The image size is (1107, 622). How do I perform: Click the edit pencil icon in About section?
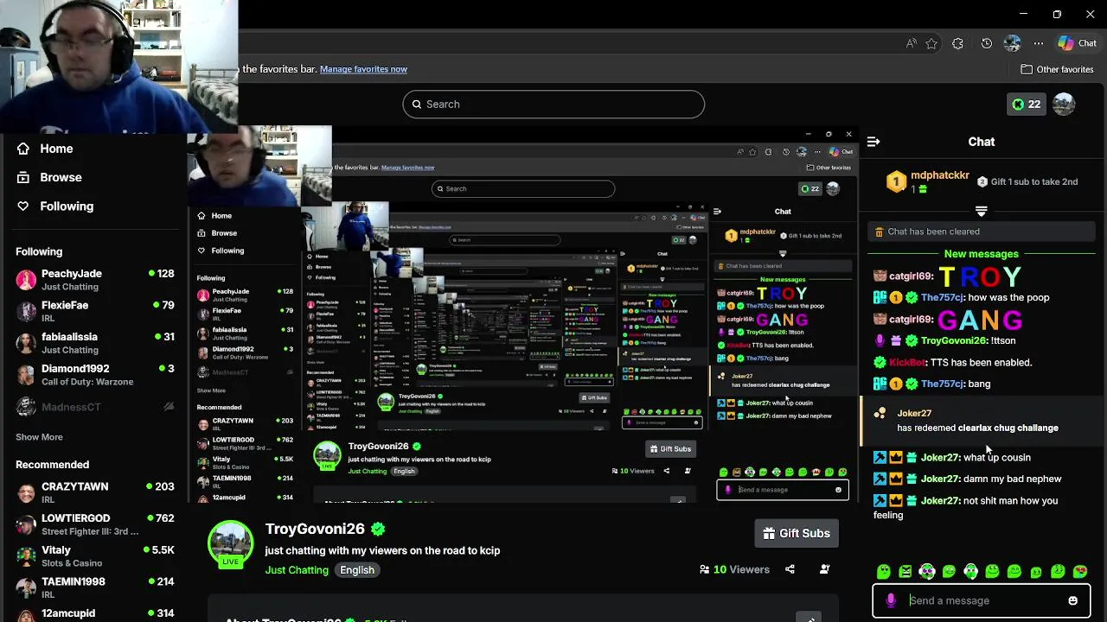pyautogui.click(x=809, y=617)
